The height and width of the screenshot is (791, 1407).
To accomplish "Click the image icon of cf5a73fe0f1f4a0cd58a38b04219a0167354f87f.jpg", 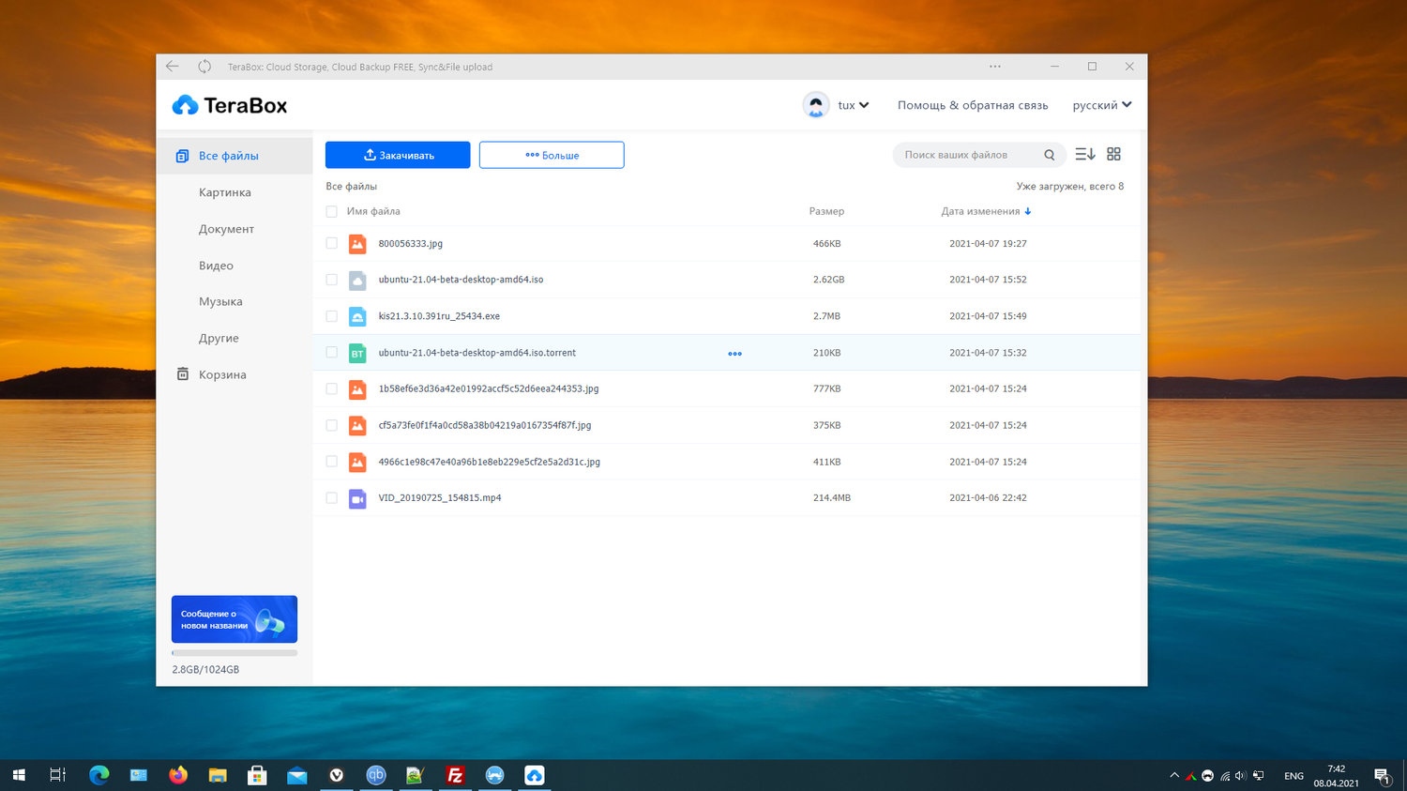I will pos(357,425).
